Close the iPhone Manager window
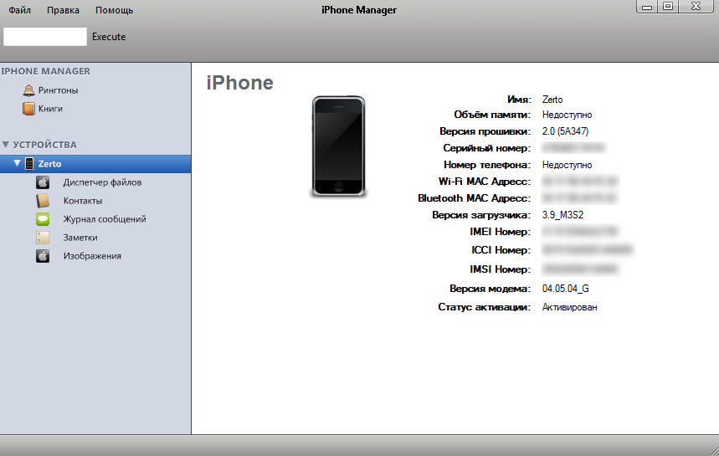719x456 pixels. coord(696,7)
